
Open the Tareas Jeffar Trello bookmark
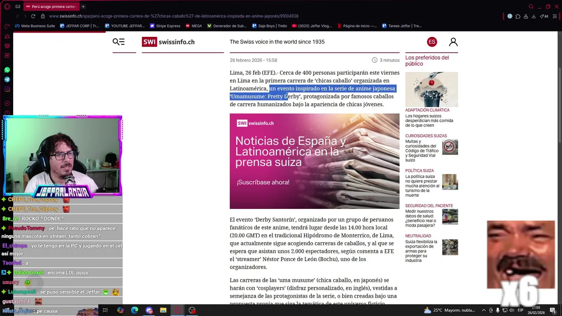coord(402,26)
